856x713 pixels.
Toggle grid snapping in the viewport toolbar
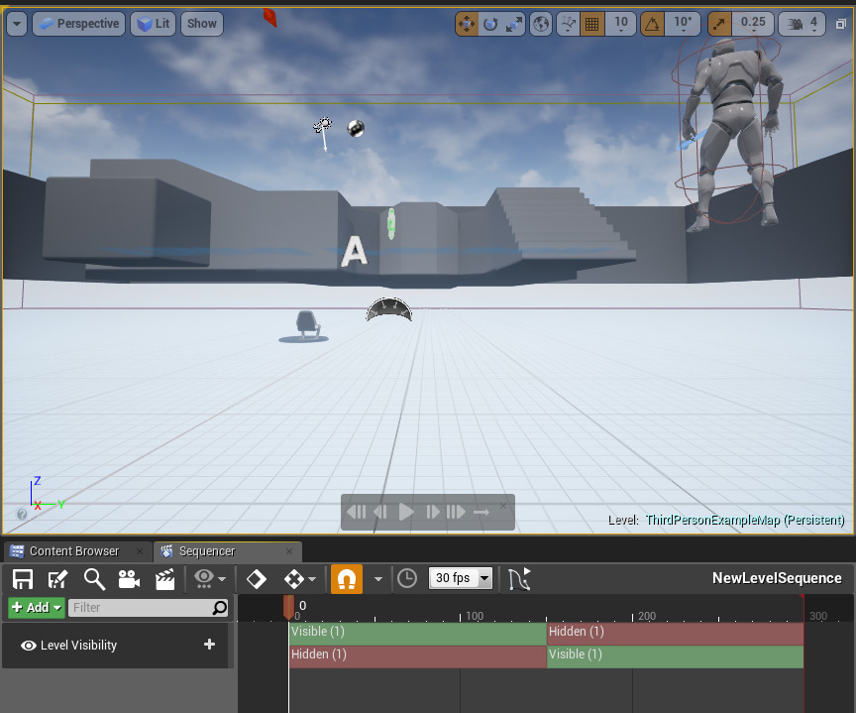click(592, 23)
